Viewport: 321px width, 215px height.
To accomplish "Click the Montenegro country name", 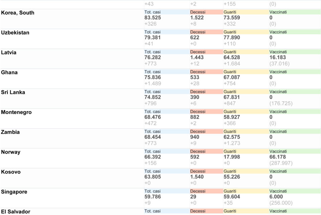I will click(x=16, y=112).
